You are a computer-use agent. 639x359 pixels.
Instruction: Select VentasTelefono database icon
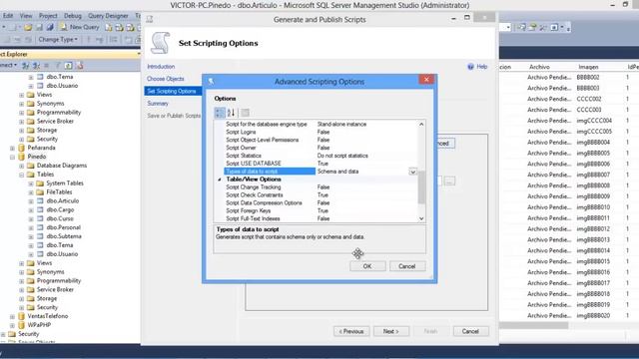pos(22,316)
